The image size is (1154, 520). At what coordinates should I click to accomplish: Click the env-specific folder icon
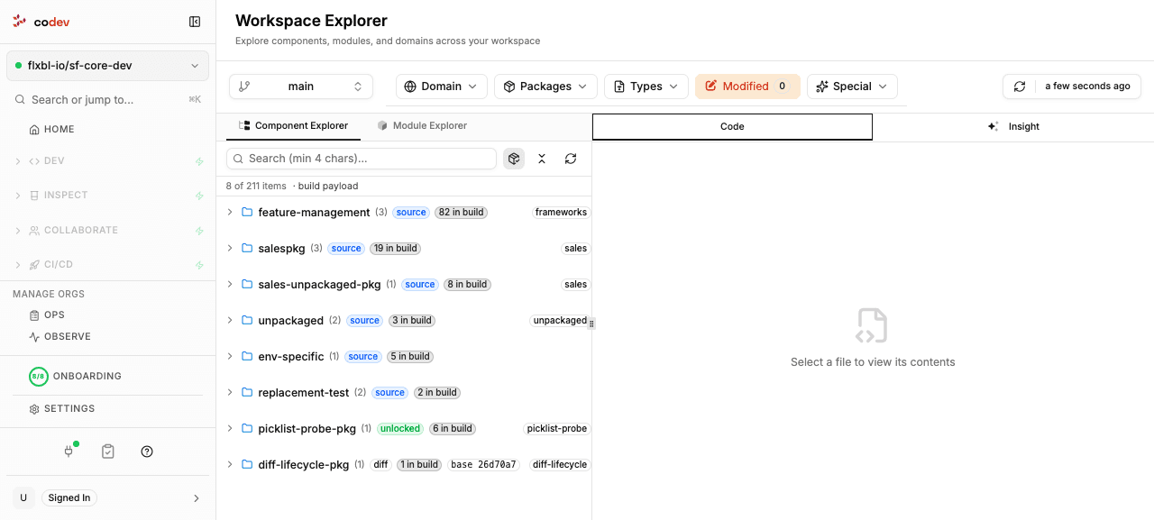[x=247, y=357]
